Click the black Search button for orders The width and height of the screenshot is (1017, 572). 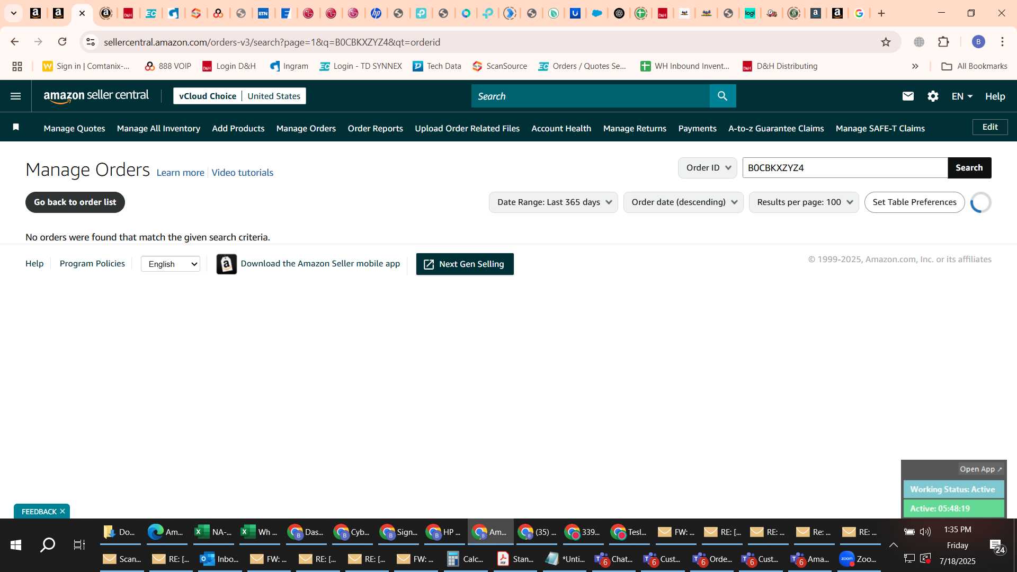969,168
